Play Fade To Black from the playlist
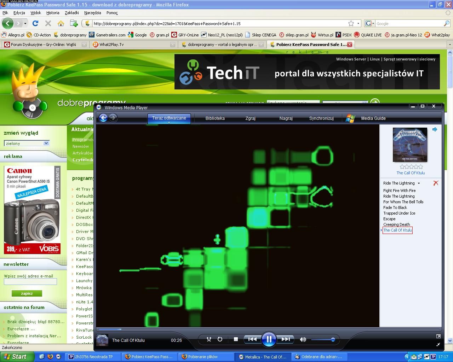This screenshot has height=362, width=453. (x=395, y=208)
